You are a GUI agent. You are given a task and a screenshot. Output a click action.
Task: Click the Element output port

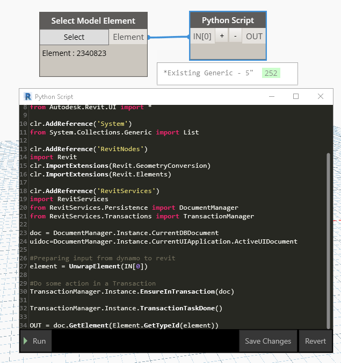pyautogui.click(x=128, y=37)
